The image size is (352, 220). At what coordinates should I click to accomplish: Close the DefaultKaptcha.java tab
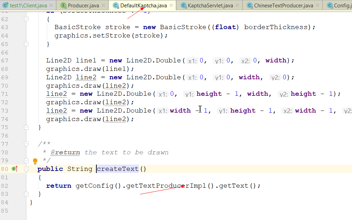[x=171, y=5]
